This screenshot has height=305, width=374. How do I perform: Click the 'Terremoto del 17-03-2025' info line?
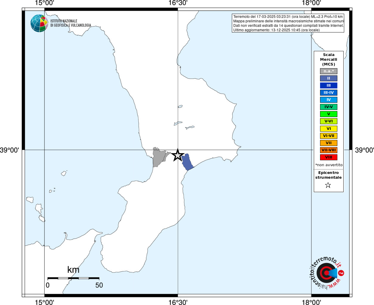[x=288, y=17]
